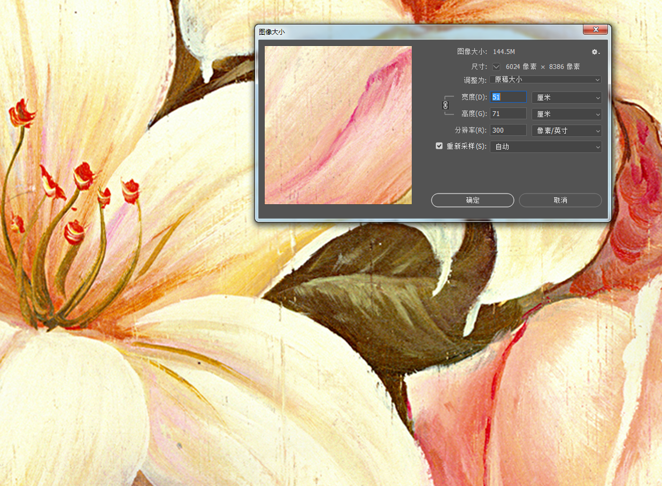Click the 分辨率 input field
This screenshot has height=486, width=662.
(x=509, y=130)
